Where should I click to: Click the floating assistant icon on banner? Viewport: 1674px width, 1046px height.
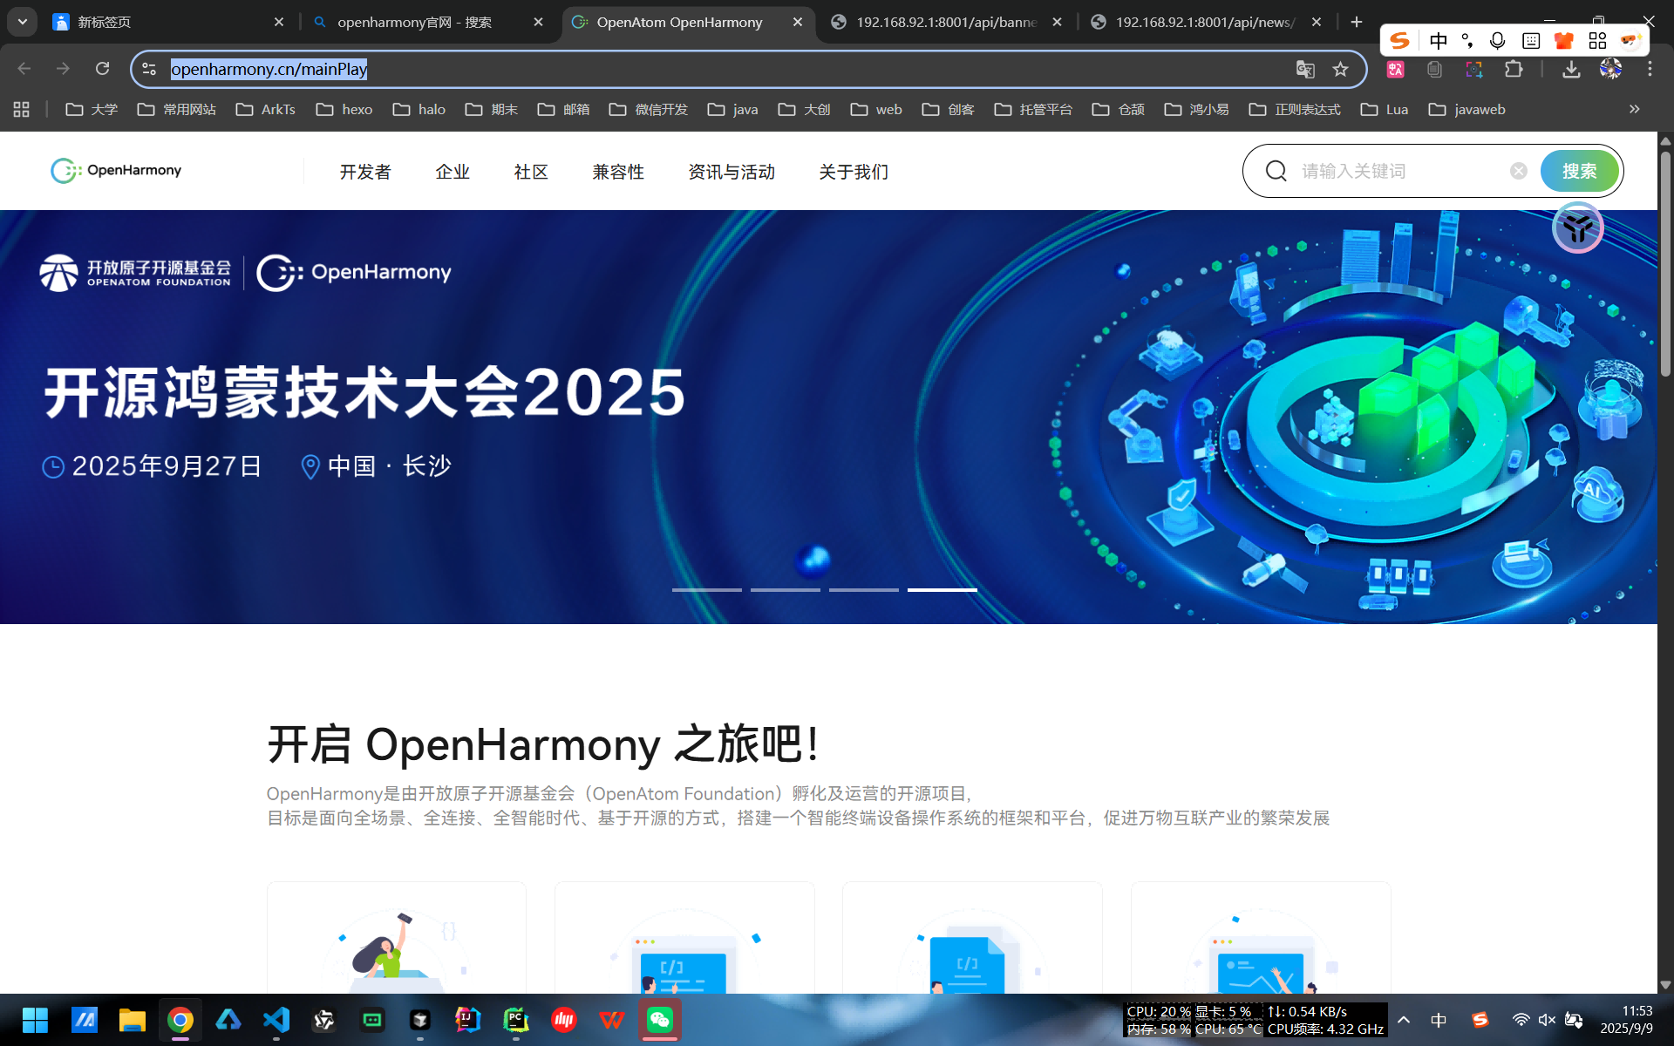[1577, 228]
